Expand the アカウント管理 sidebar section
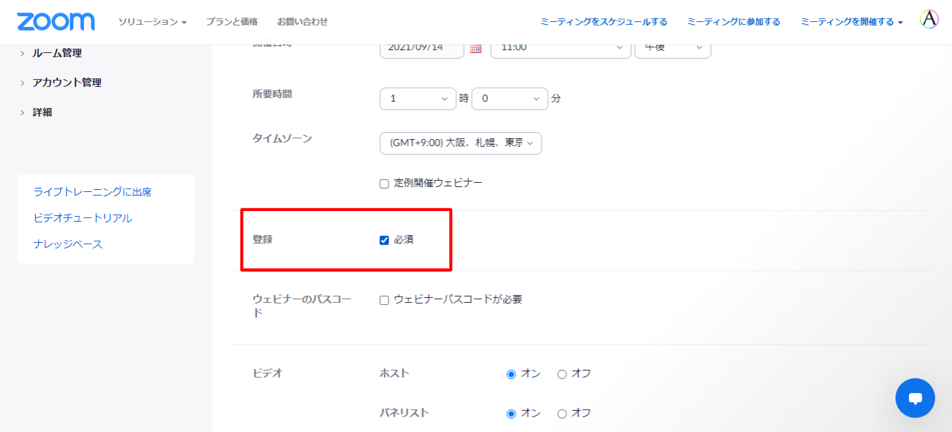 [x=66, y=83]
